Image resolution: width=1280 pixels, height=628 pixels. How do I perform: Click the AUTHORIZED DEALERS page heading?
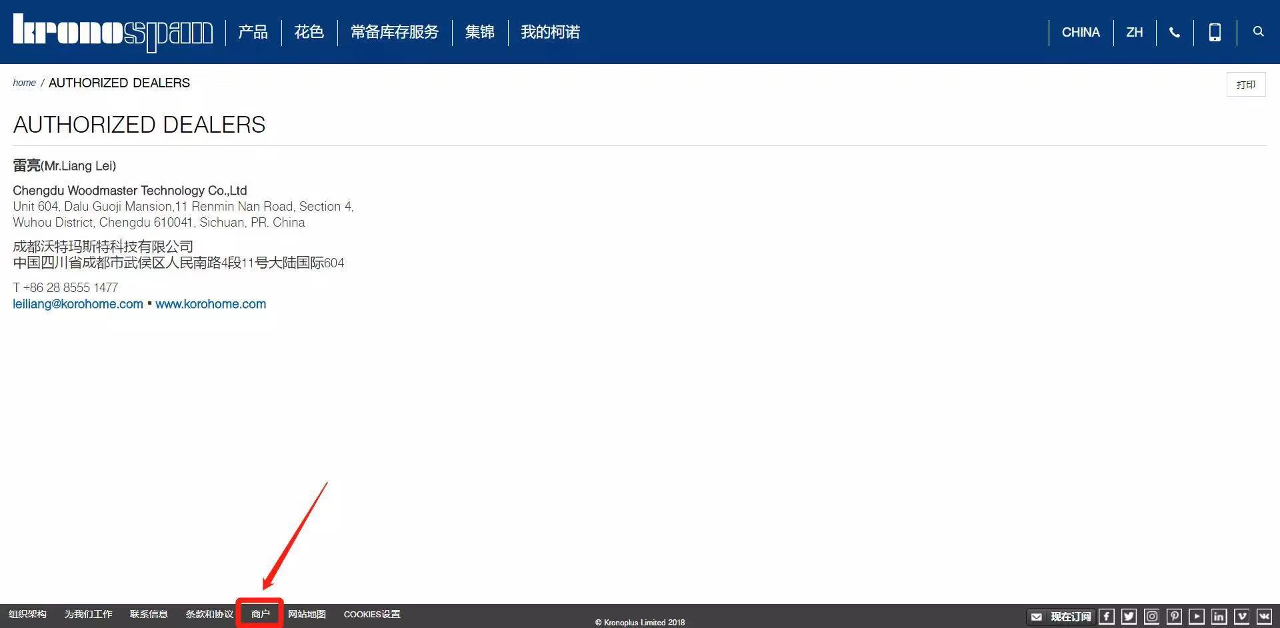(139, 125)
